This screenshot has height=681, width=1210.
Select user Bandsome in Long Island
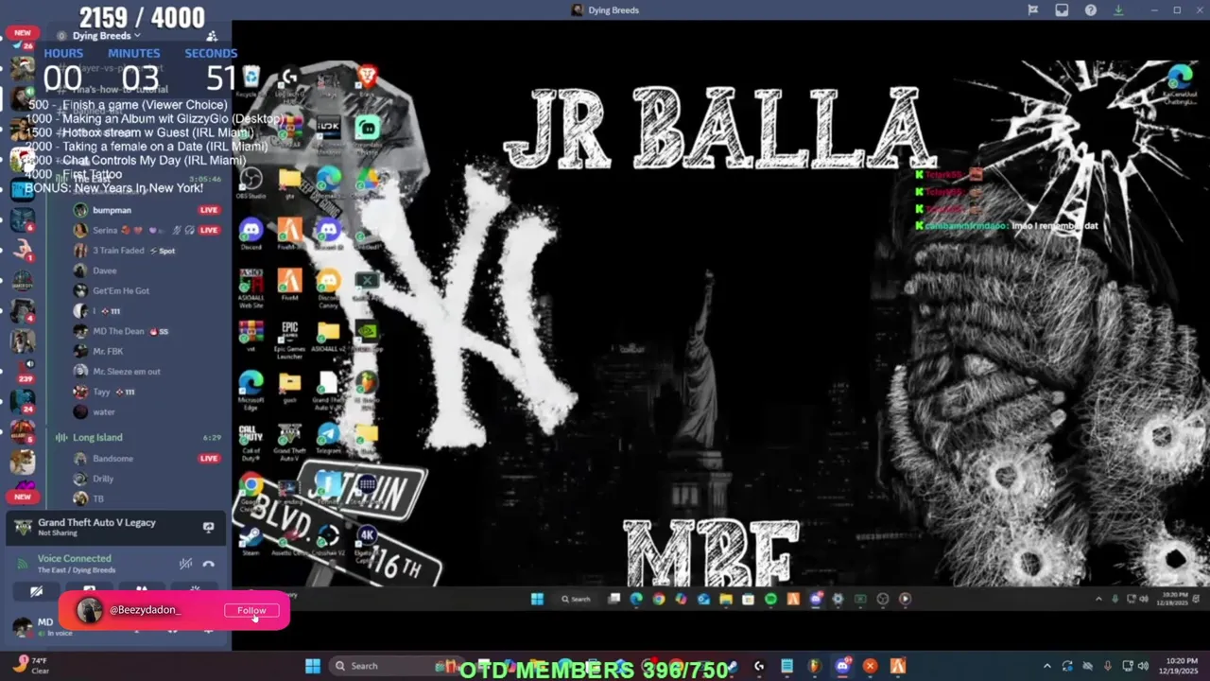147,459
